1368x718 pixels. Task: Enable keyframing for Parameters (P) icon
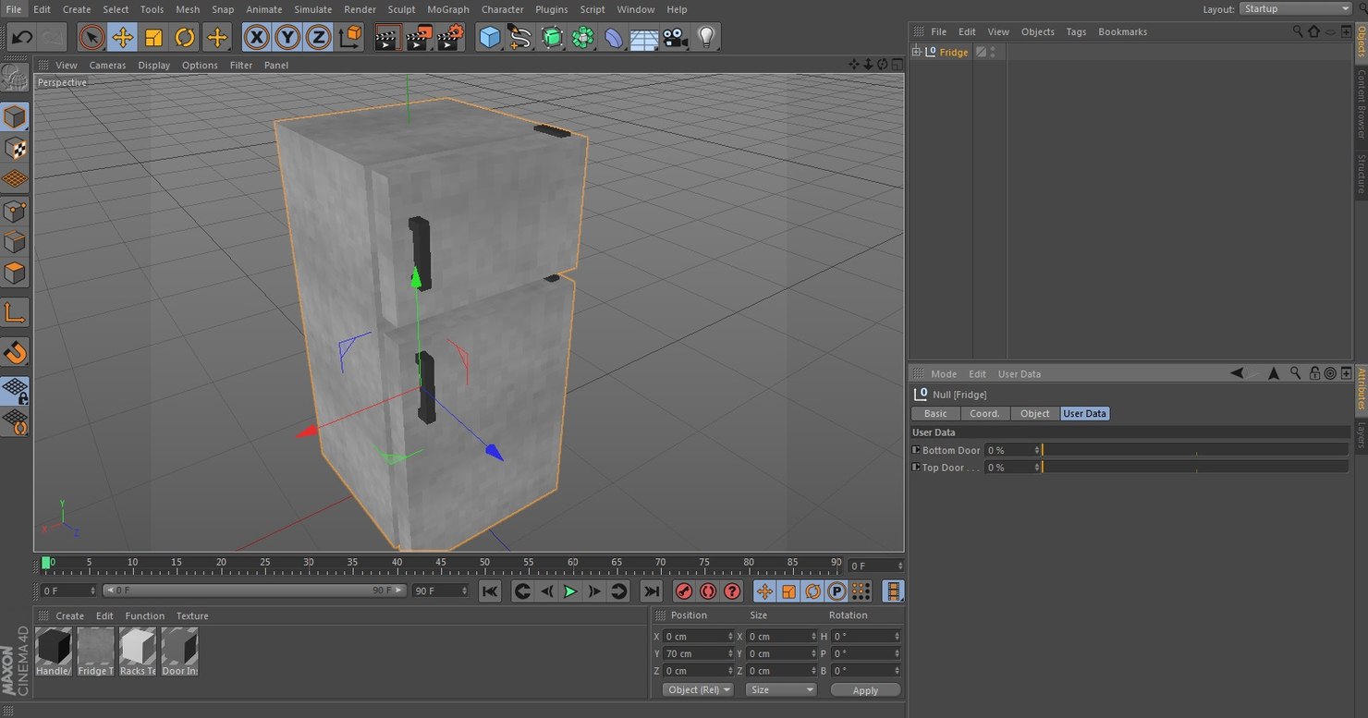pyautogui.click(x=837, y=590)
